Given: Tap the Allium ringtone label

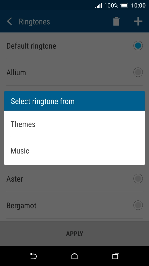Looking at the screenshot, I should coord(16,72).
